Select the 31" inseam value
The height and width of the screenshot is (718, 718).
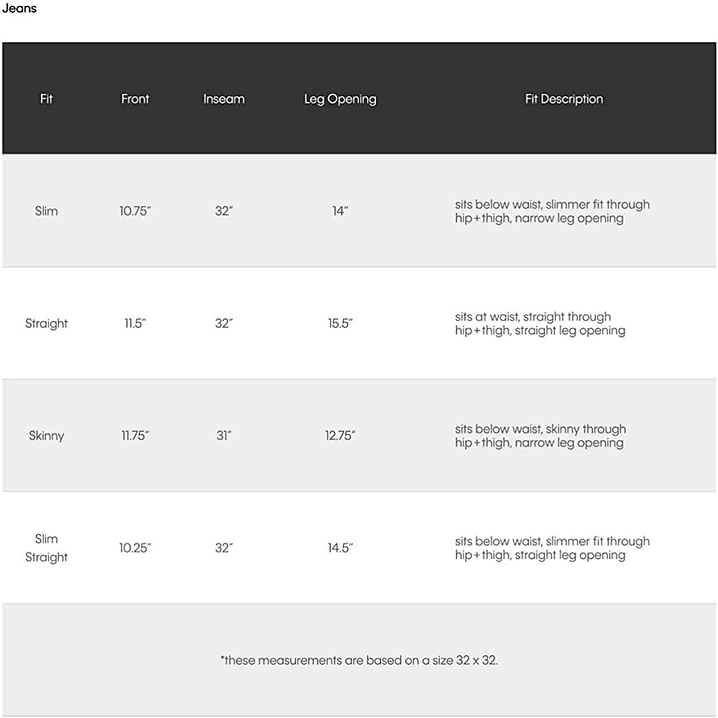(224, 436)
